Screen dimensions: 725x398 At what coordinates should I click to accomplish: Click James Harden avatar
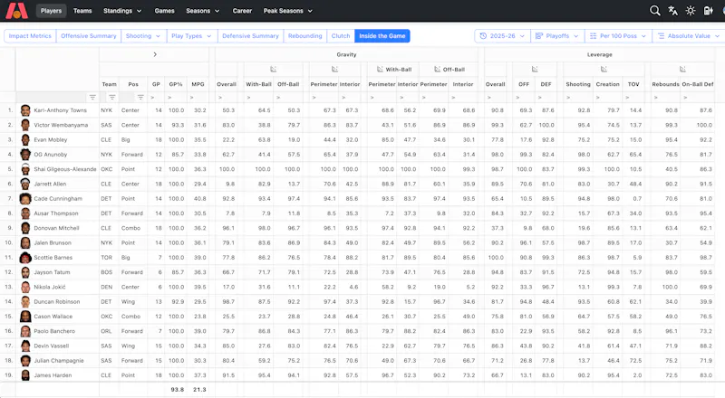(x=25, y=375)
